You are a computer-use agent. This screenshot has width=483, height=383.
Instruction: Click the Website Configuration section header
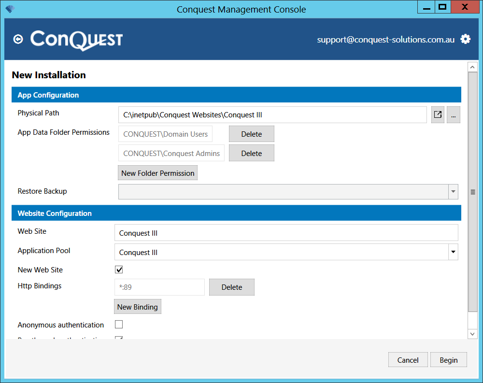click(236, 213)
